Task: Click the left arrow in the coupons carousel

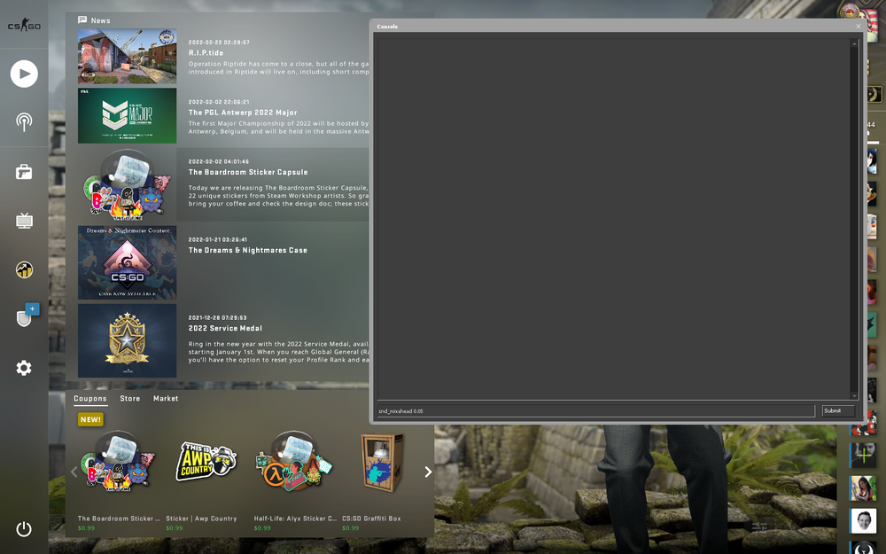Action: tap(74, 472)
